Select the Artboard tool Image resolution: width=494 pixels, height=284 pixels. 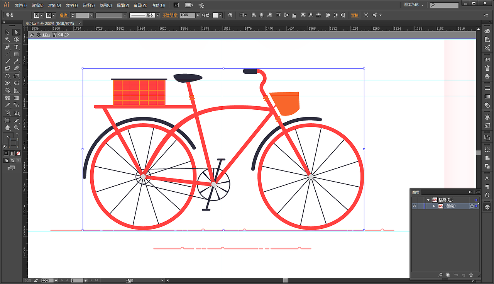7,120
